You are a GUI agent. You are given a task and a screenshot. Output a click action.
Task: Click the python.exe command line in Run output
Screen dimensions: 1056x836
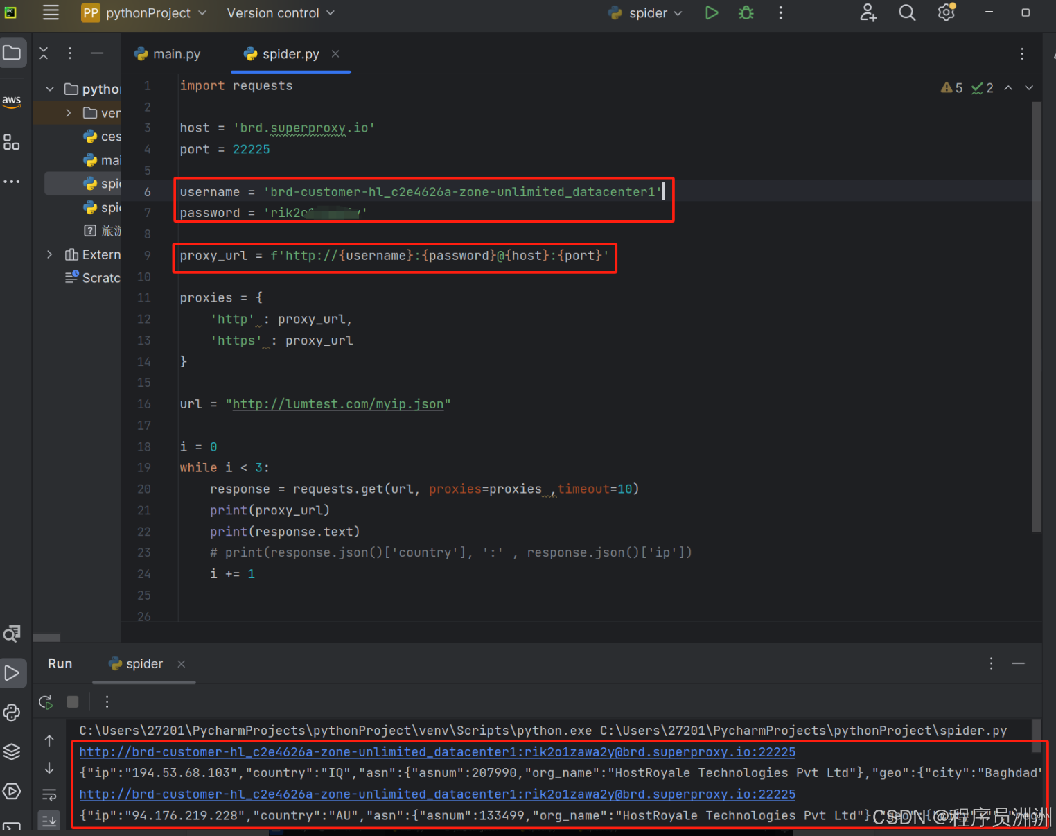543,731
